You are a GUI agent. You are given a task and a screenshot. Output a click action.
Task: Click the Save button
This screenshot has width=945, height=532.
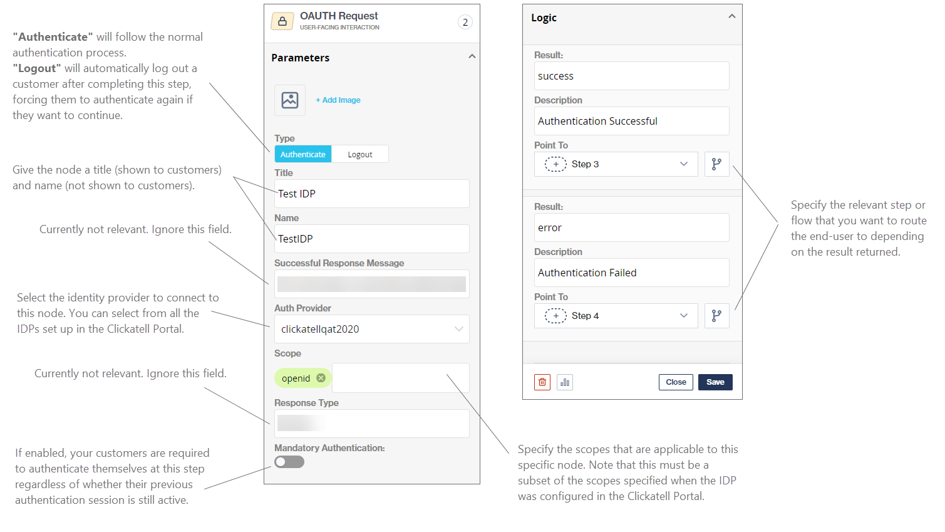[x=715, y=382]
